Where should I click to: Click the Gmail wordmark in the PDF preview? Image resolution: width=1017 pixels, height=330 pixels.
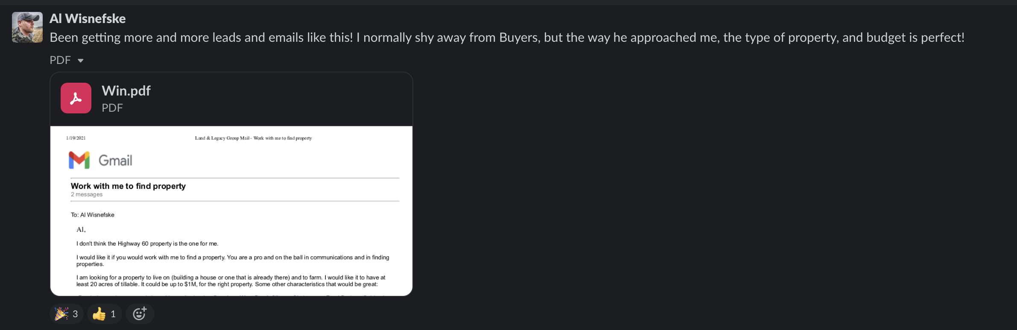point(115,161)
